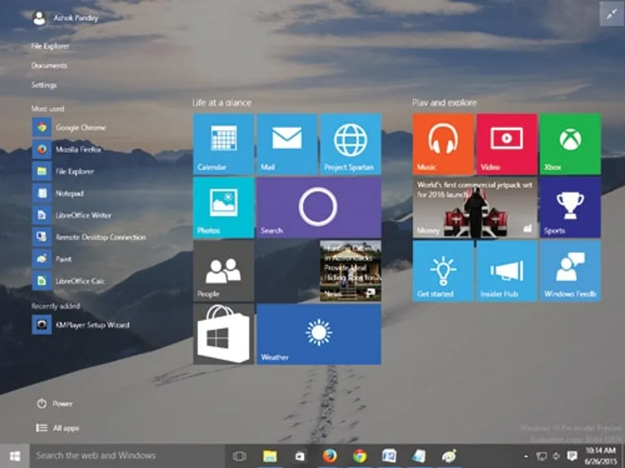Launch the Mail tile
Screen dimensions: 625x468
coord(286,144)
